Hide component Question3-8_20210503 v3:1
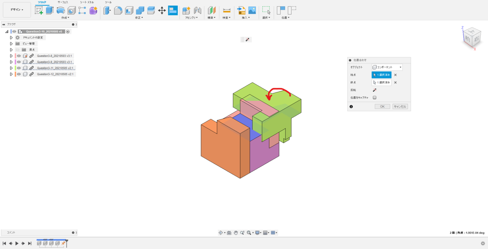The width and height of the screenshot is (488, 249). pyautogui.click(x=19, y=56)
